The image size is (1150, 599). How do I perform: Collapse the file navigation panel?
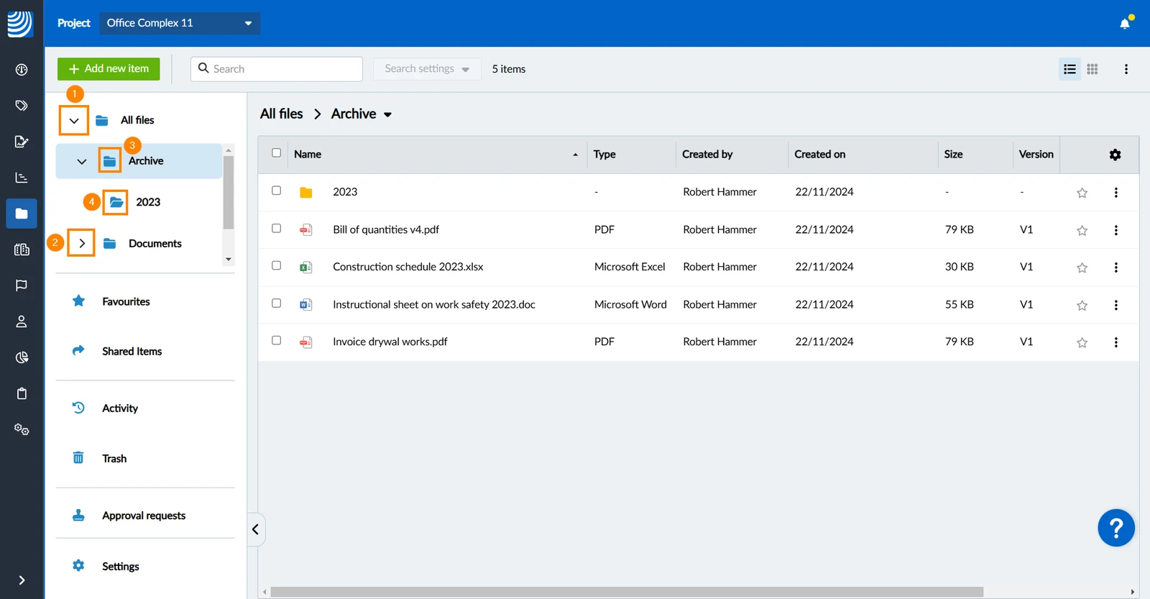pyautogui.click(x=256, y=529)
